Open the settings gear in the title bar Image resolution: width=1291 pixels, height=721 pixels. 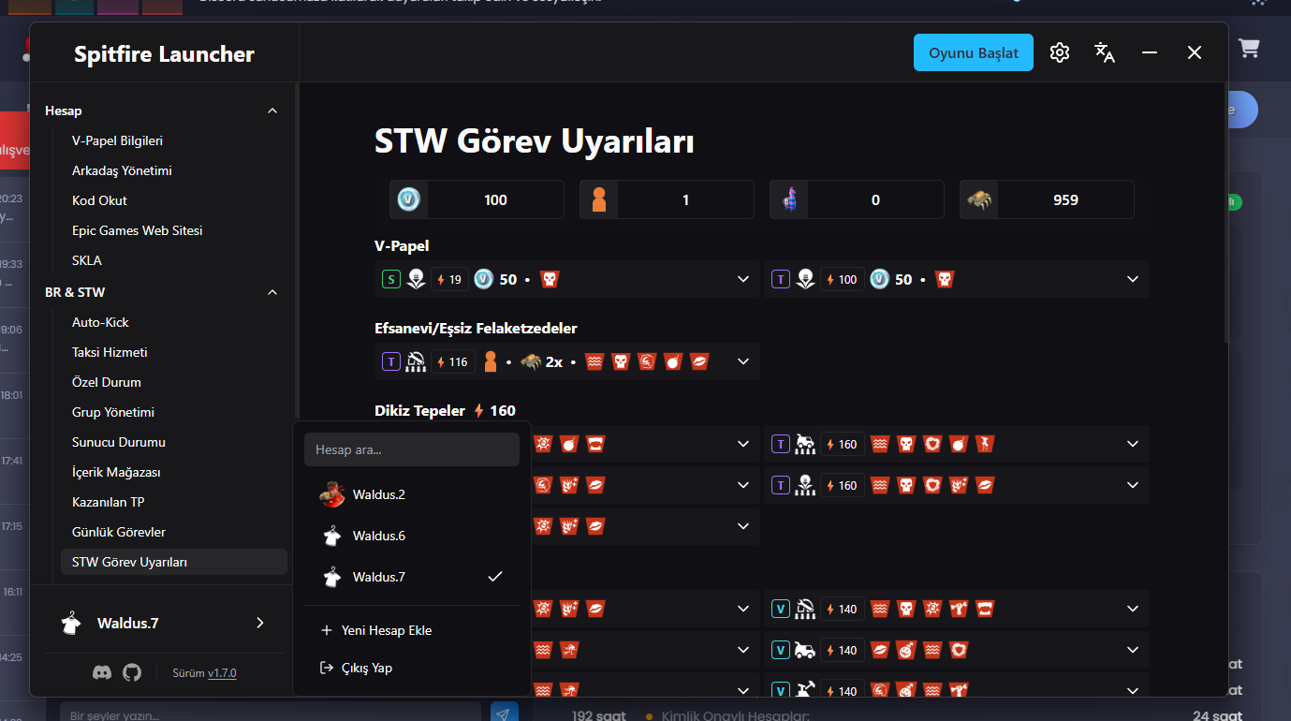[x=1060, y=52]
